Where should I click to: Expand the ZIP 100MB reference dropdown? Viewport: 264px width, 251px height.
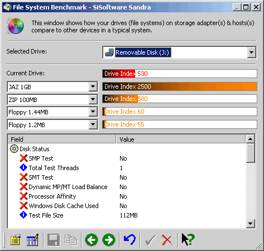(93, 99)
